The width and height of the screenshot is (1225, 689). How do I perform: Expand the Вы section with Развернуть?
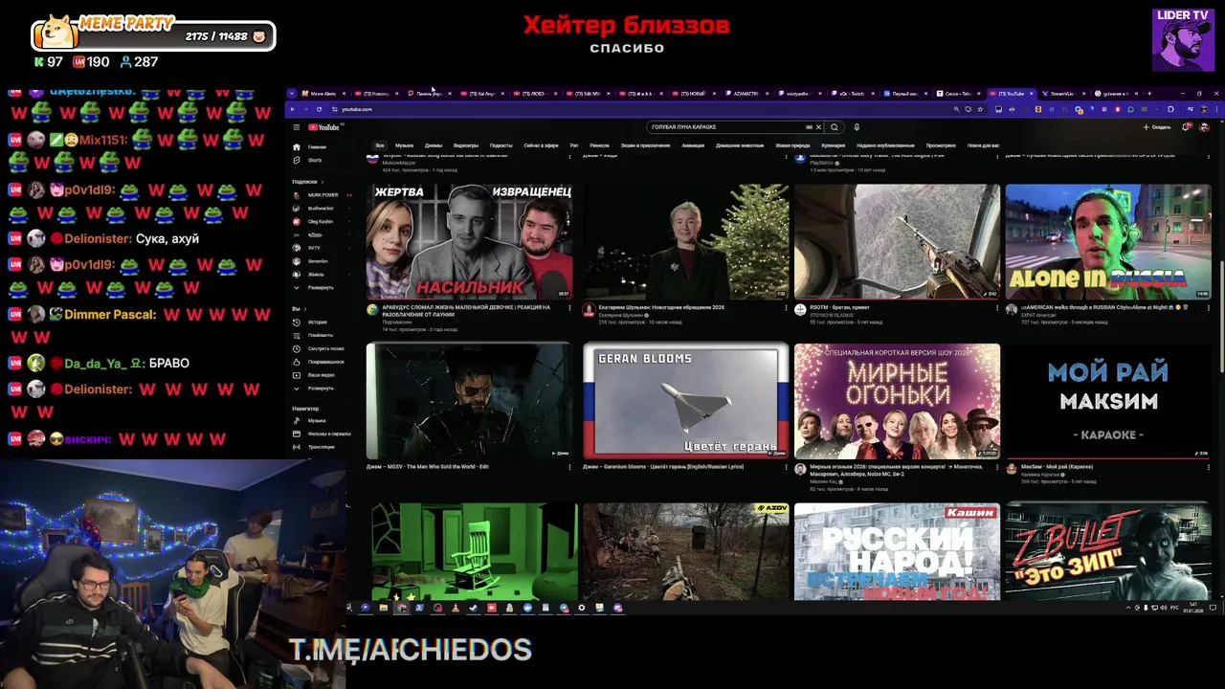[316, 389]
